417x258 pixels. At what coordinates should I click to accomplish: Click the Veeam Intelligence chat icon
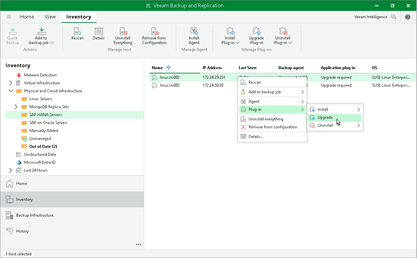[393, 17]
